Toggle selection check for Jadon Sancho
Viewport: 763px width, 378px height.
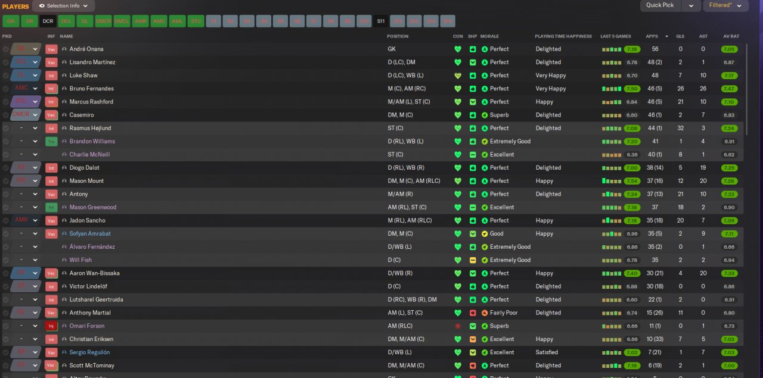pos(6,221)
